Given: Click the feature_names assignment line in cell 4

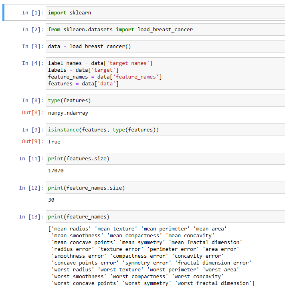Looking at the screenshot, I should pyautogui.click(x=105, y=77).
